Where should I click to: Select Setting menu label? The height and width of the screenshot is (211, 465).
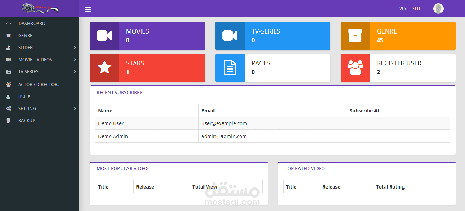(x=27, y=108)
